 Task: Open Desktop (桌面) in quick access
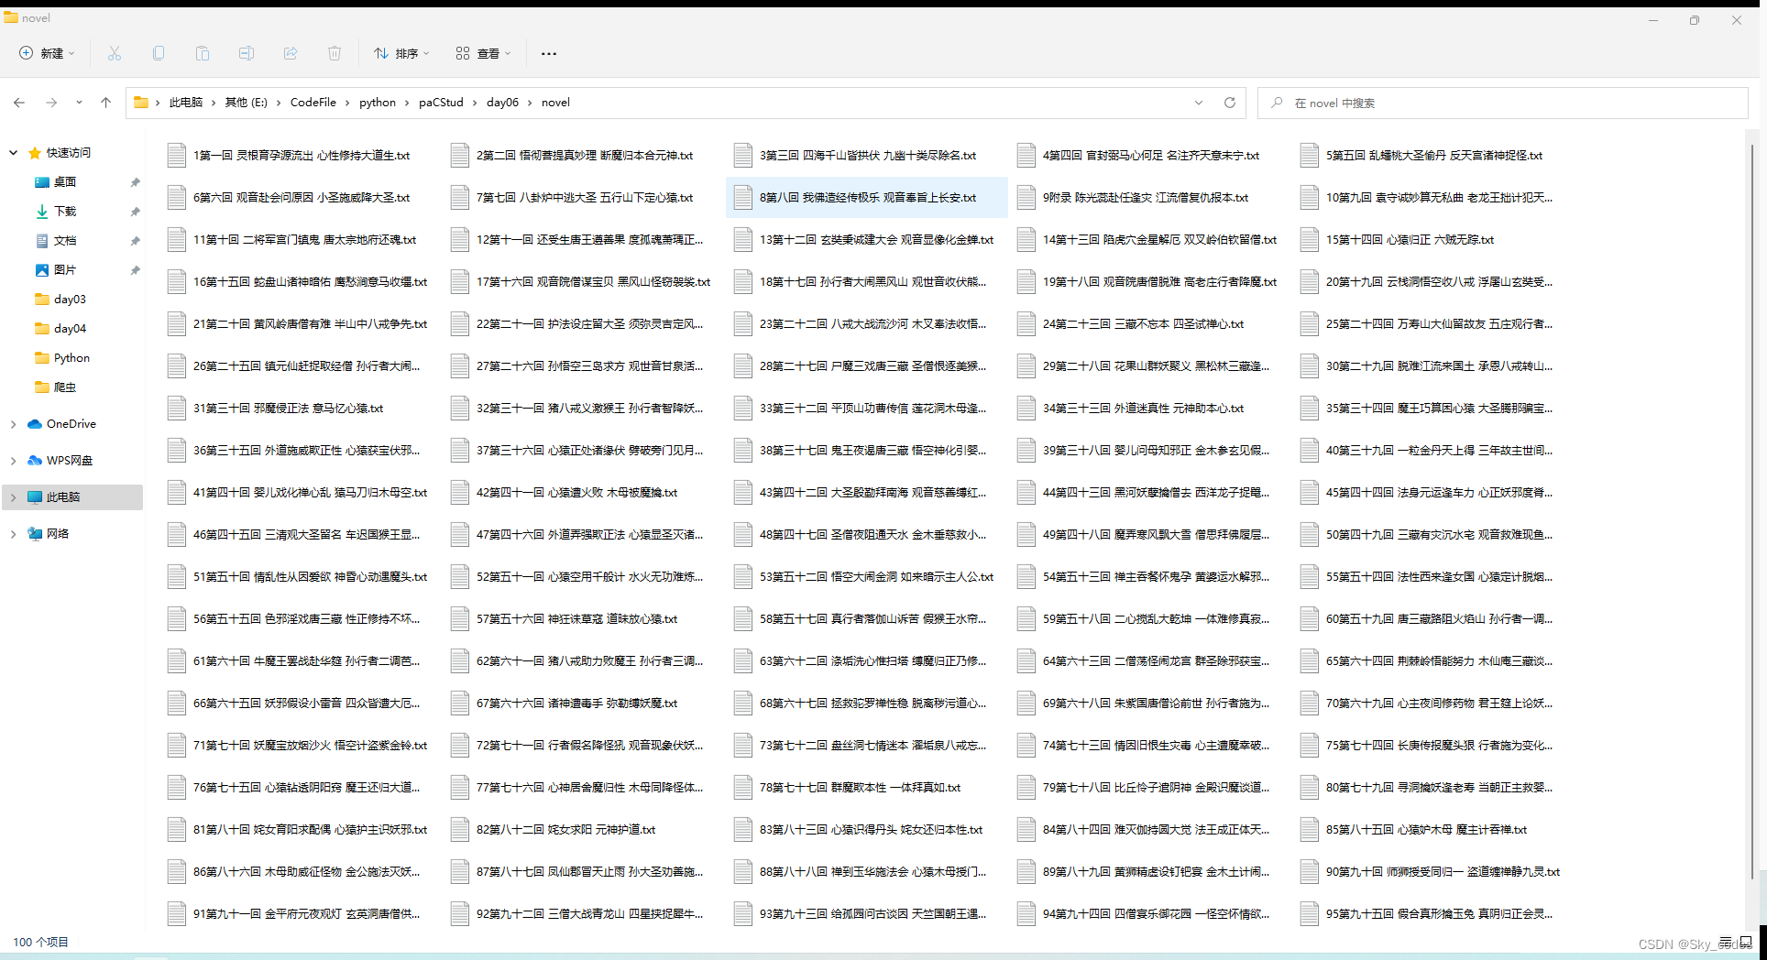[x=64, y=182]
